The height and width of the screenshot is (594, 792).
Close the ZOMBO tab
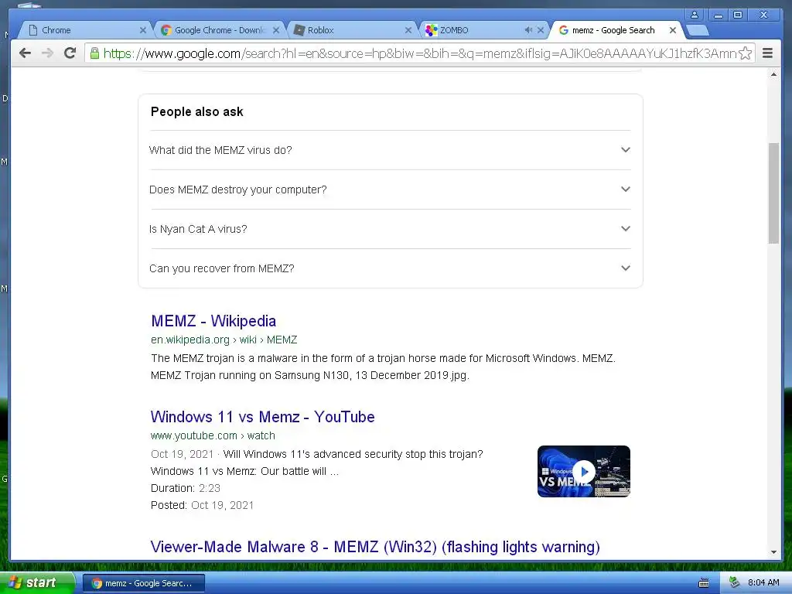(x=541, y=30)
